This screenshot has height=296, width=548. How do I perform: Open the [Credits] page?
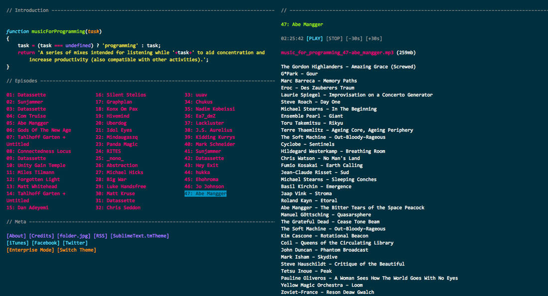41,236
